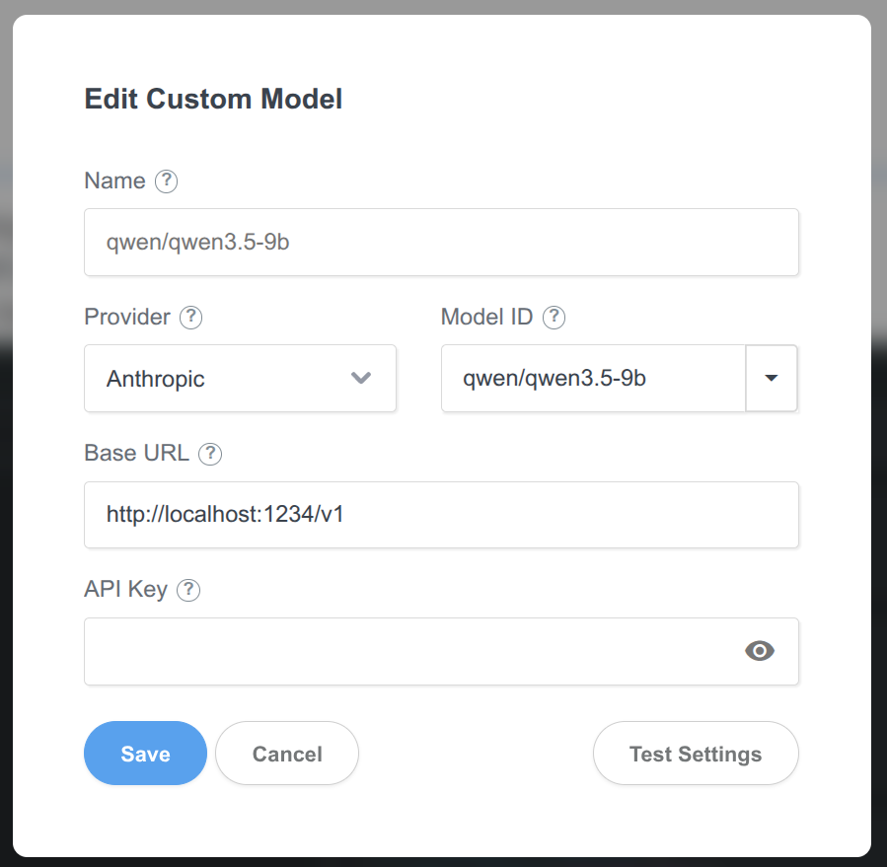Viewport: 887px width, 867px height.
Task: Cancel editing the custom model
Action: click(287, 754)
